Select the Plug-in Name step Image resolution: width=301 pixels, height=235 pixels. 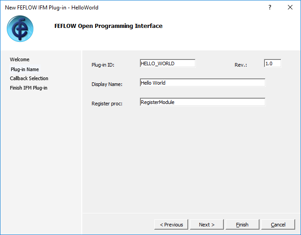click(x=25, y=69)
